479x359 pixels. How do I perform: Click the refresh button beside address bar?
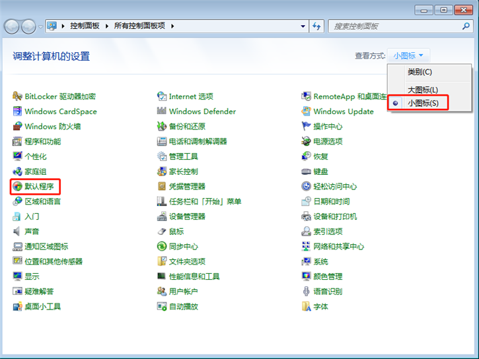coord(317,26)
